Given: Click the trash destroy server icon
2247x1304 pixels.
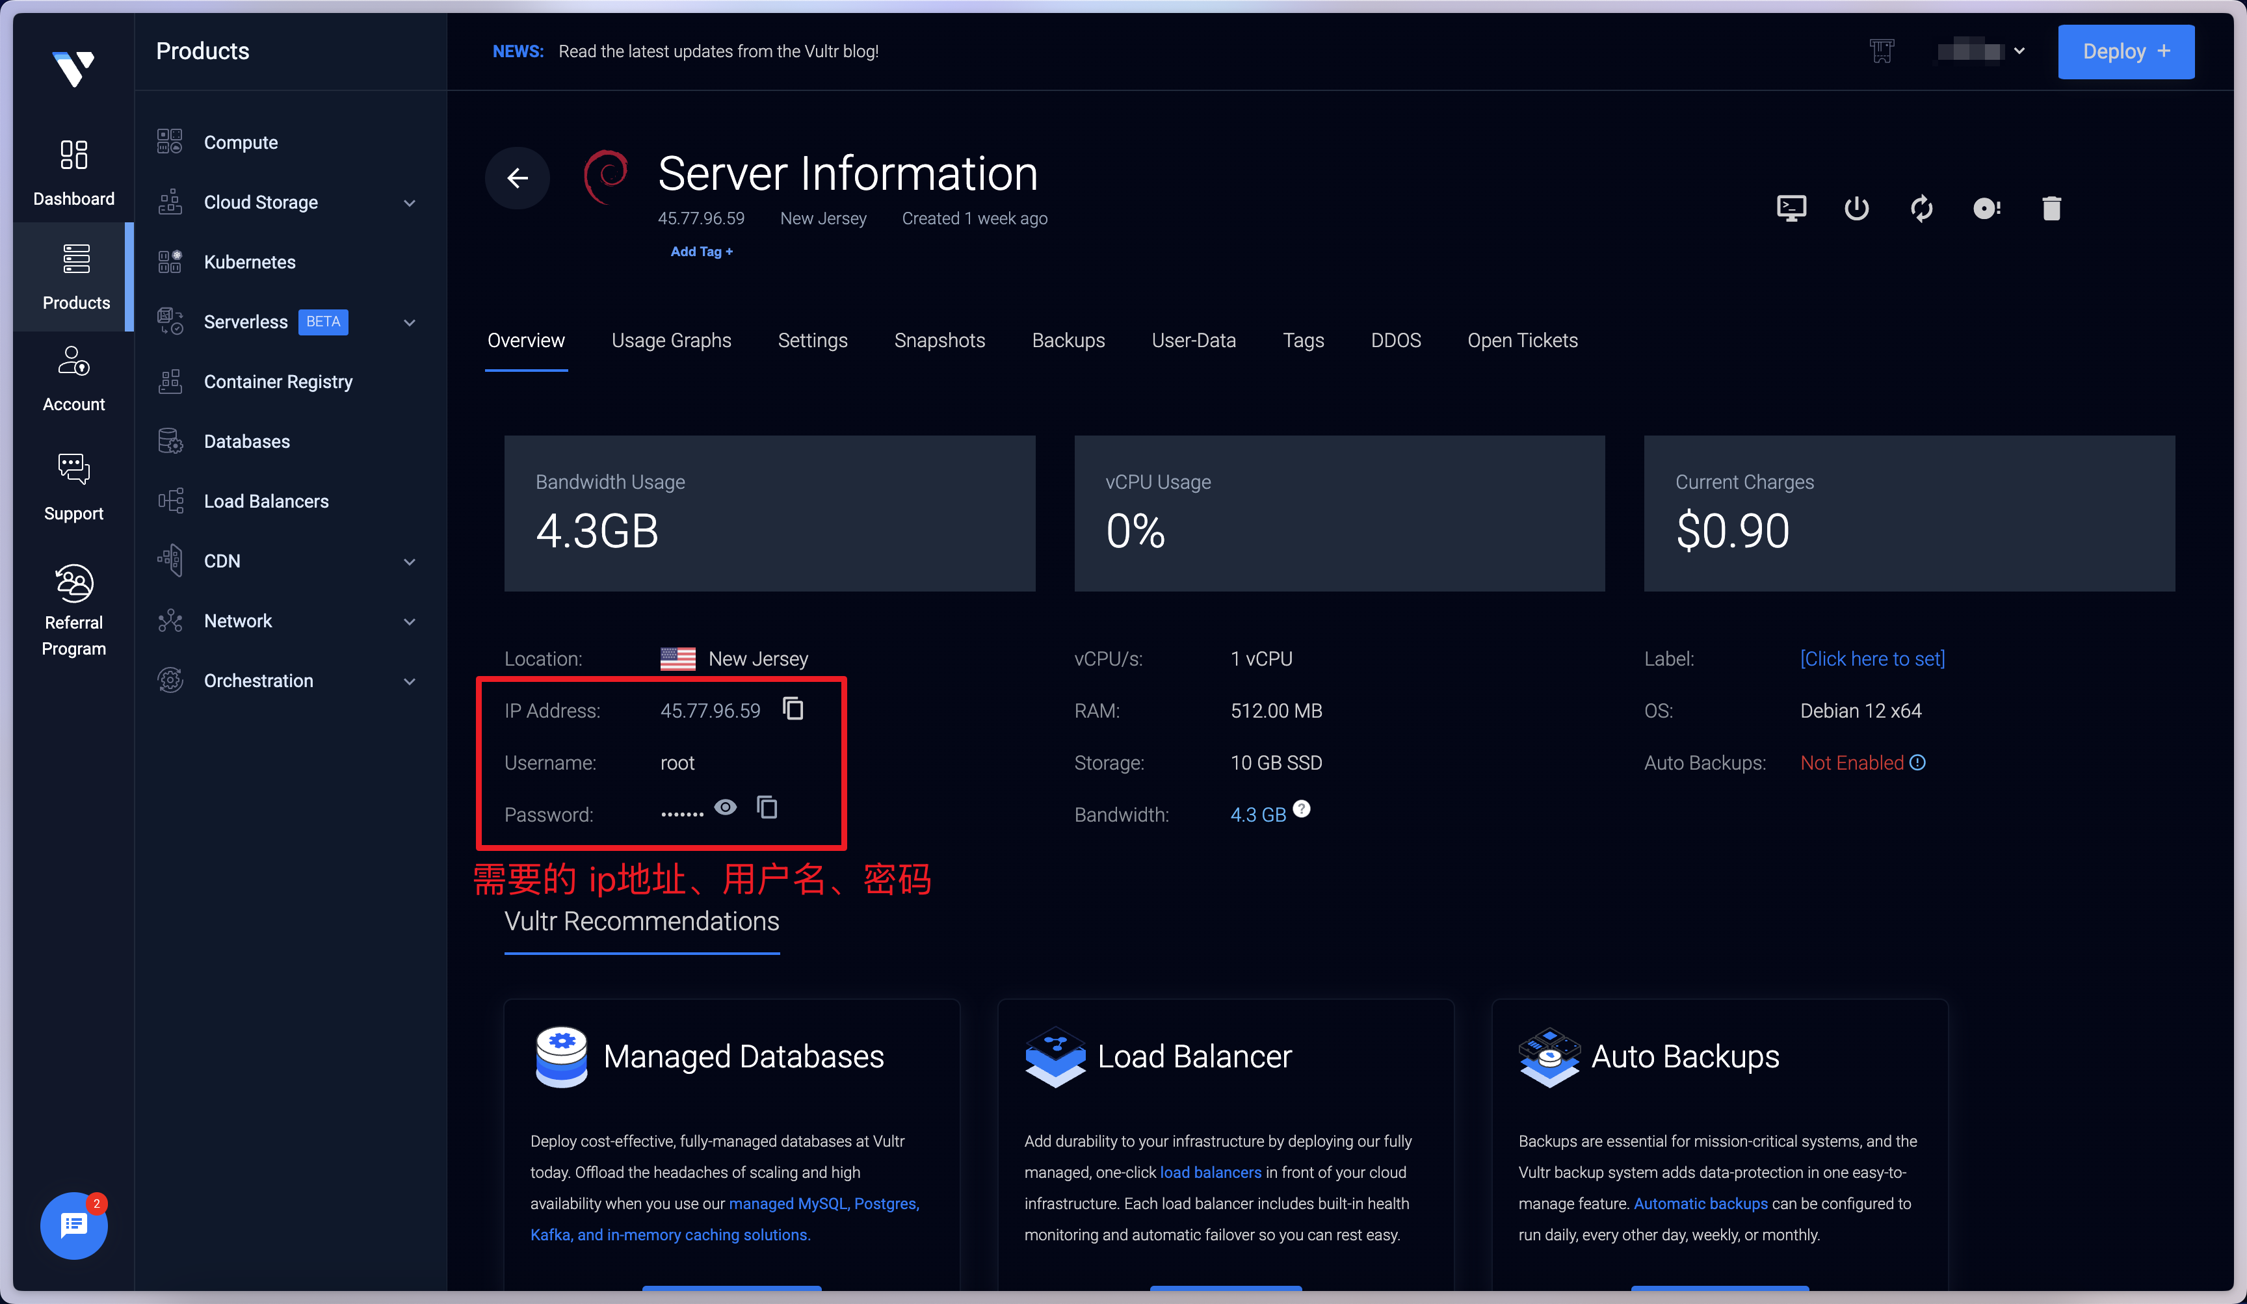Looking at the screenshot, I should [2052, 209].
